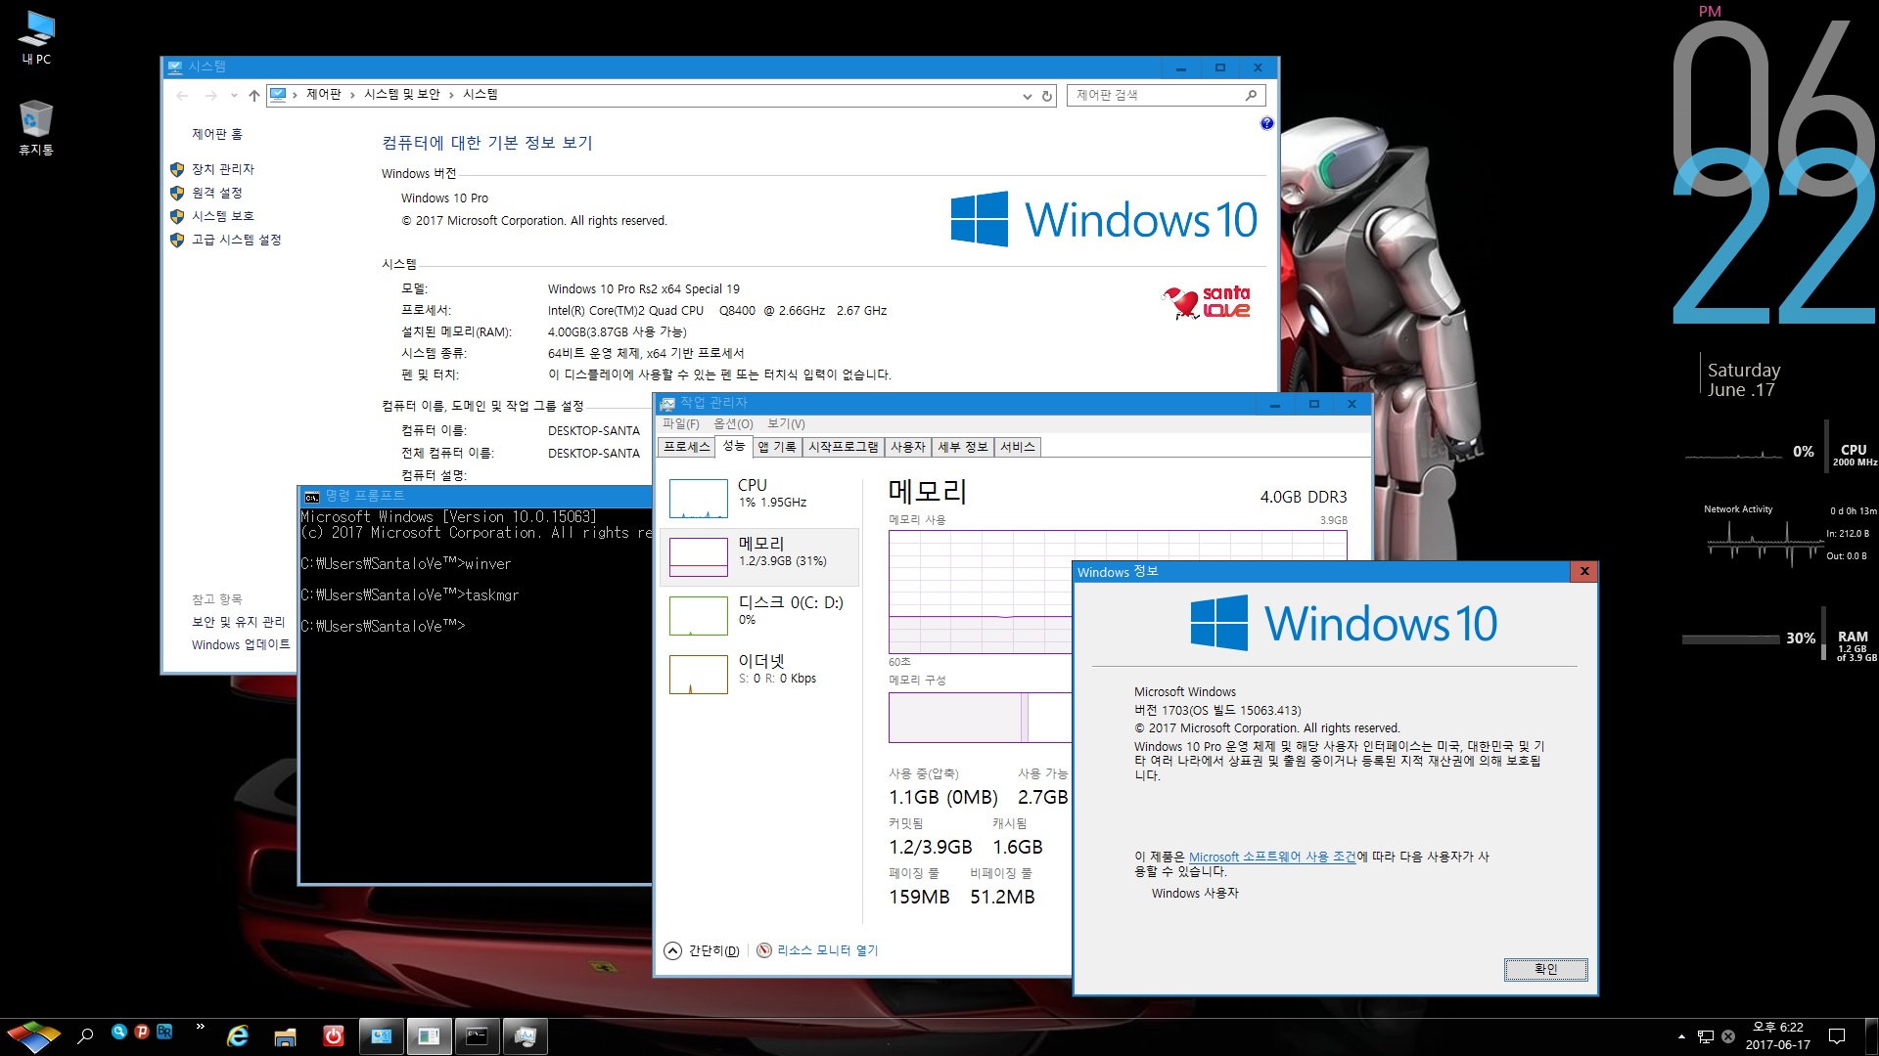Open 보기(V) menu in Task Manager
Image resolution: width=1879 pixels, height=1056 pixels.
point(786,423)
